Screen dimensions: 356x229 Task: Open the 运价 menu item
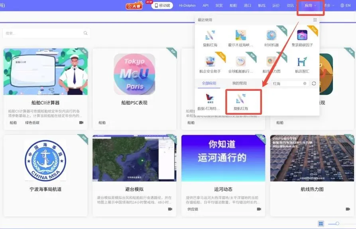tap(276, 6)
